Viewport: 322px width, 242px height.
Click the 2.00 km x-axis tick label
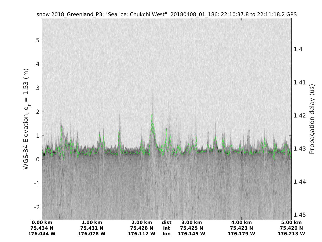click(x=142, y=222)
